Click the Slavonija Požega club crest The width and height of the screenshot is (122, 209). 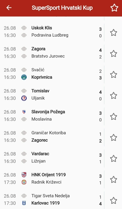pos(24,112)
